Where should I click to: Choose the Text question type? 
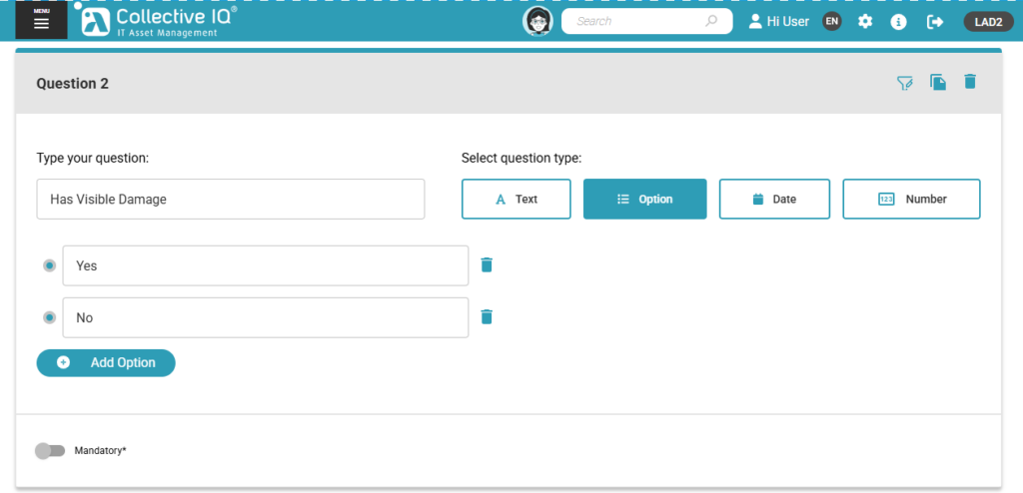coord(515,199)
